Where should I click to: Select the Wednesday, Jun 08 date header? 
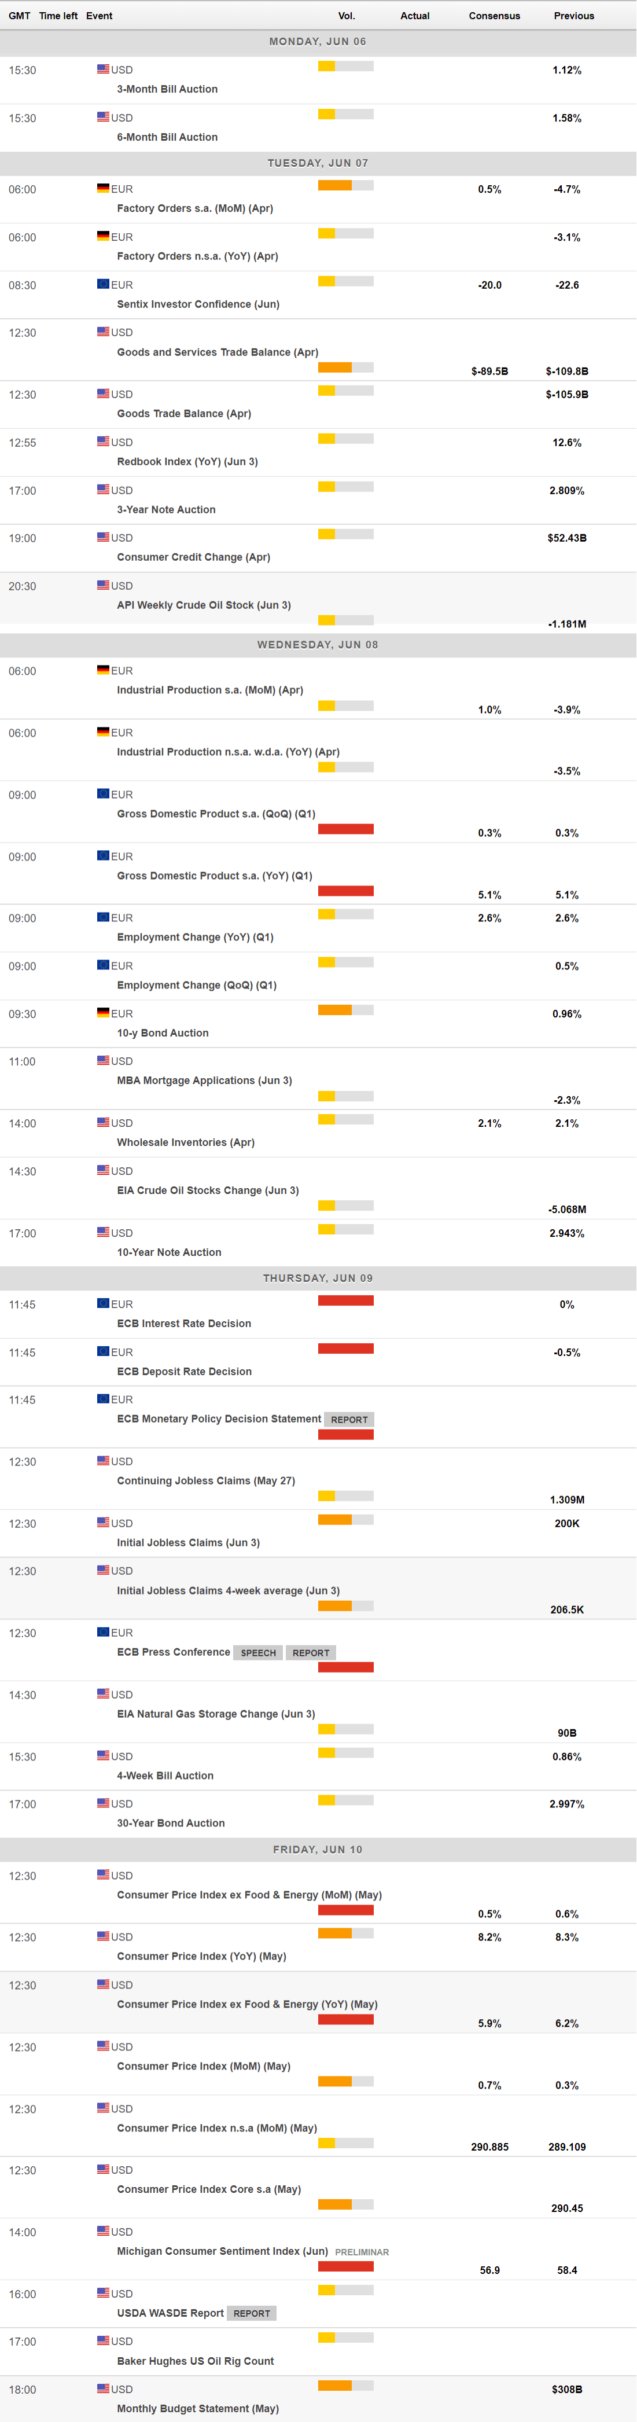318,645
